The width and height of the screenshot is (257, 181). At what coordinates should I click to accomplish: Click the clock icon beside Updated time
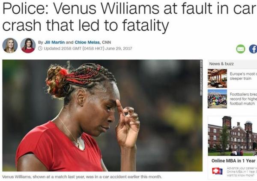click(40, 49)
